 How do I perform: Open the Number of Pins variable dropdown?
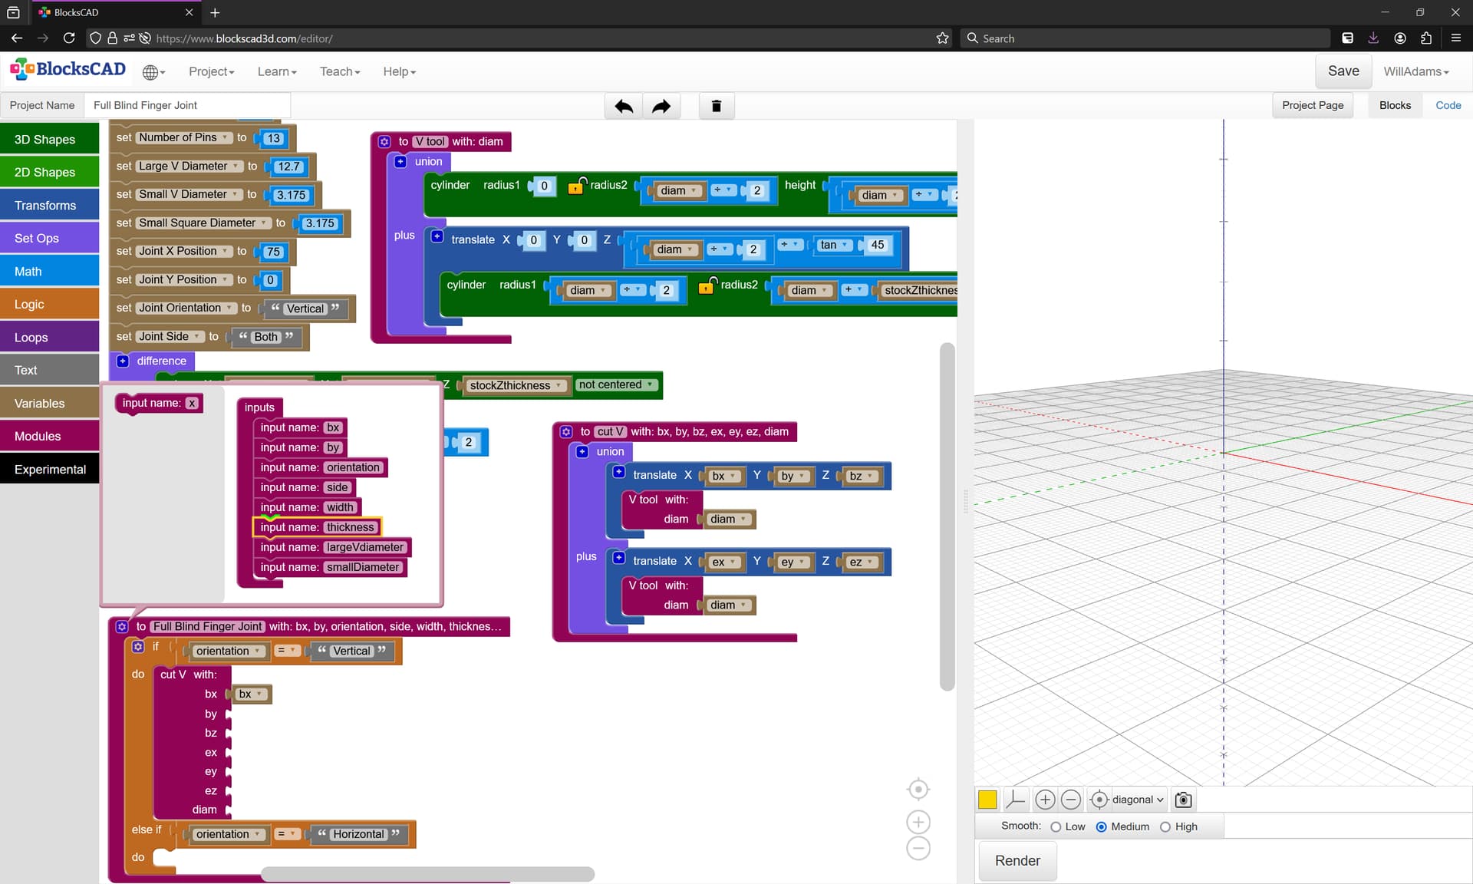(x=184, y=137)
